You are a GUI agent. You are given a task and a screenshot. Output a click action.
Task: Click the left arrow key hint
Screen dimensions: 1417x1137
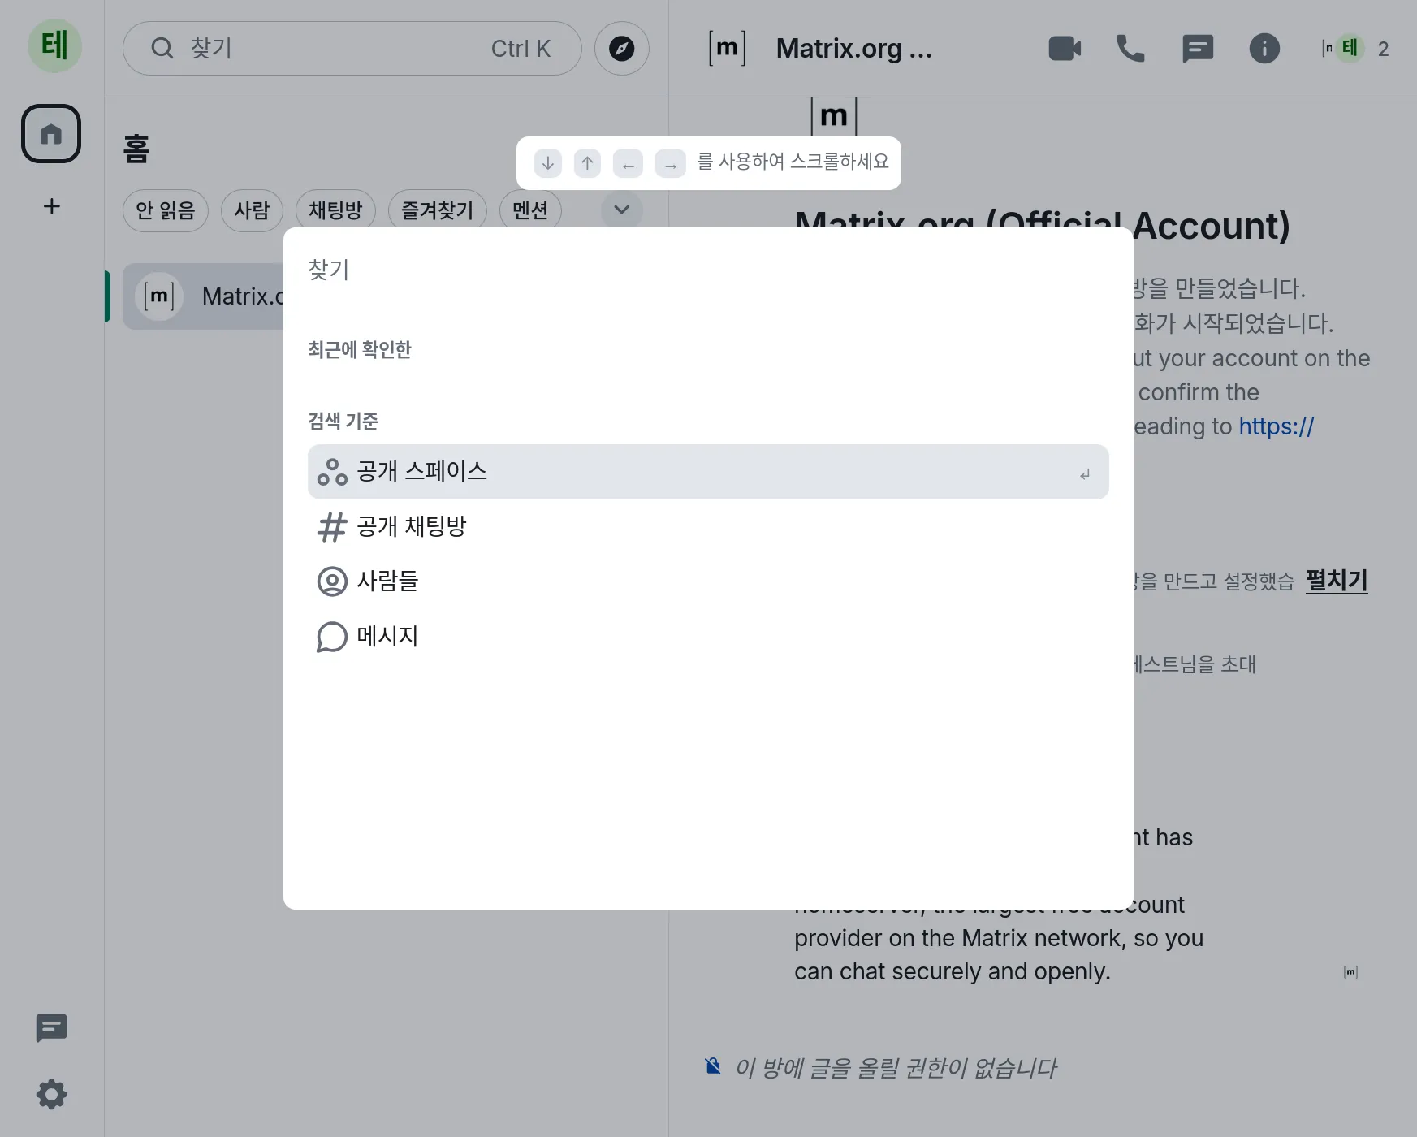[x=629, y=163]
